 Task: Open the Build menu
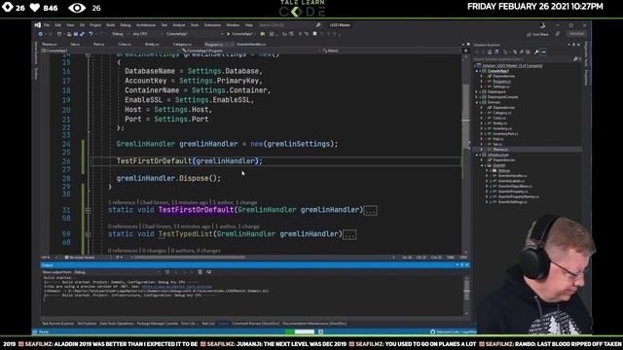coord(110,25)
